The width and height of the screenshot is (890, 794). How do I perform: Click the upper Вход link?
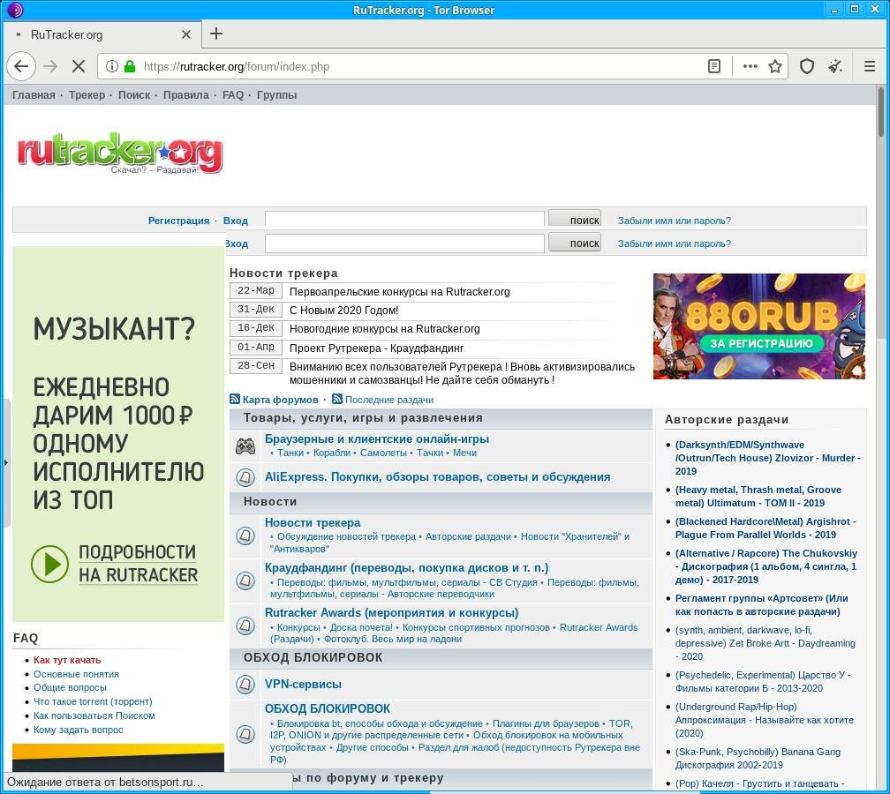(x=236, y=221)
